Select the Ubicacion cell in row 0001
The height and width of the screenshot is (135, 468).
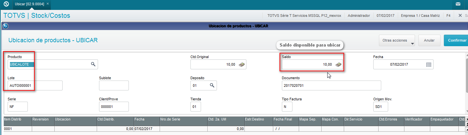click(x=75, y=129)
